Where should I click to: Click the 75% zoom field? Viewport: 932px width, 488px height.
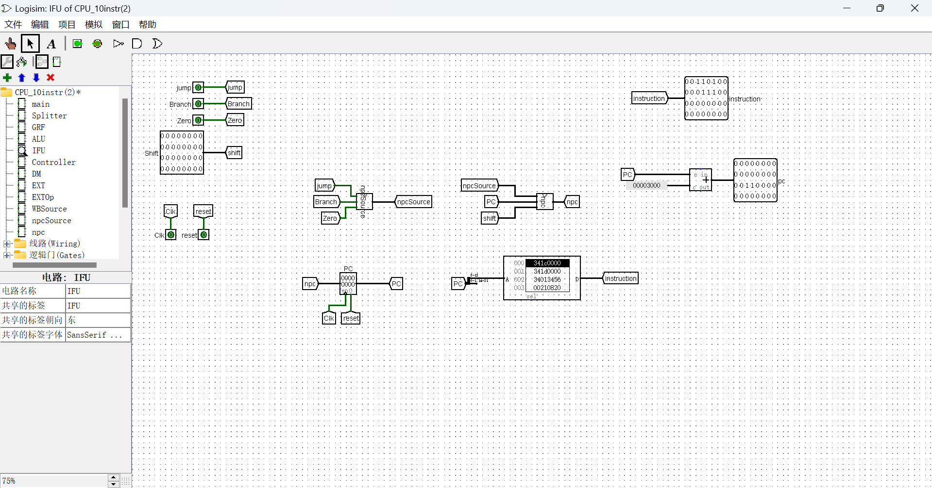tap(54, 481)
